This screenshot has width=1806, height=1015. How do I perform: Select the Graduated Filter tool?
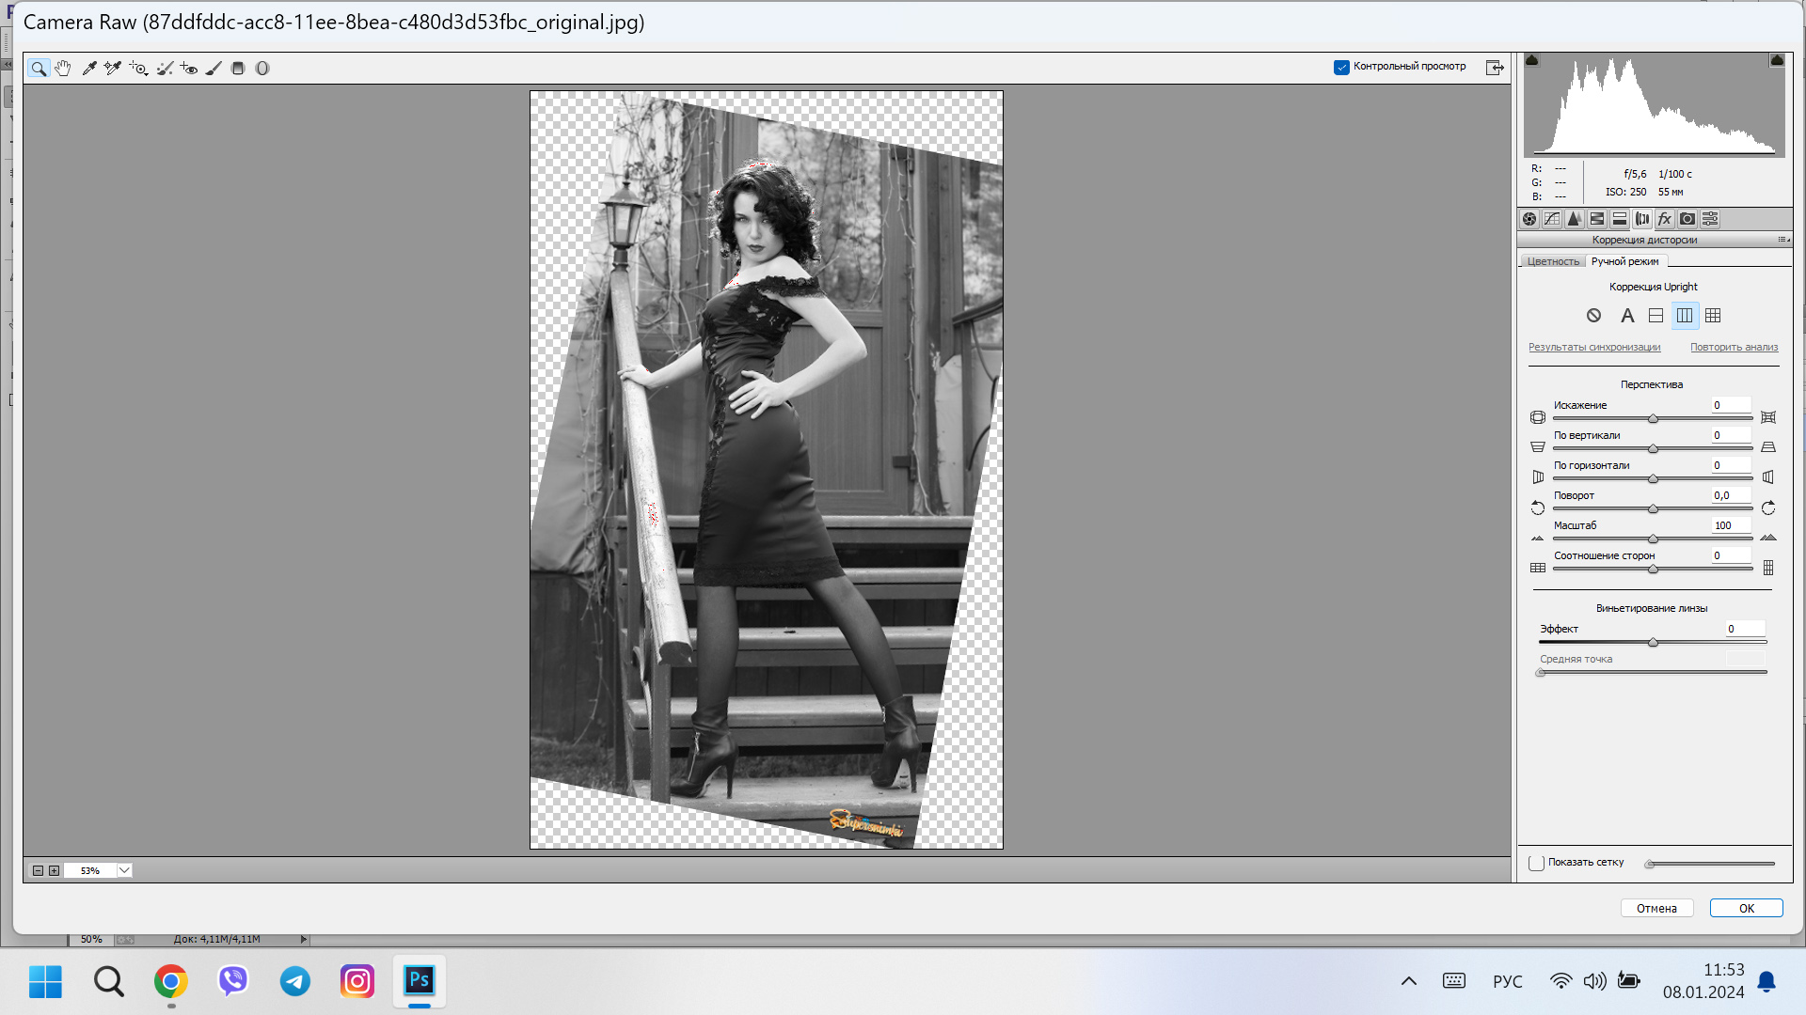pos(238,68)
